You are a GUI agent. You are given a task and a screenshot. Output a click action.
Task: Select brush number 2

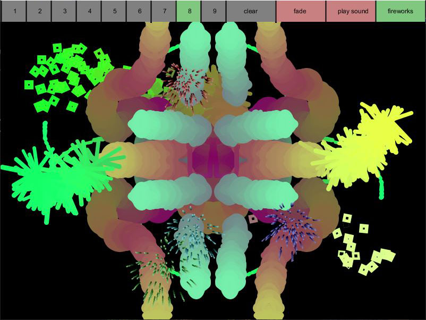point(39,11)
